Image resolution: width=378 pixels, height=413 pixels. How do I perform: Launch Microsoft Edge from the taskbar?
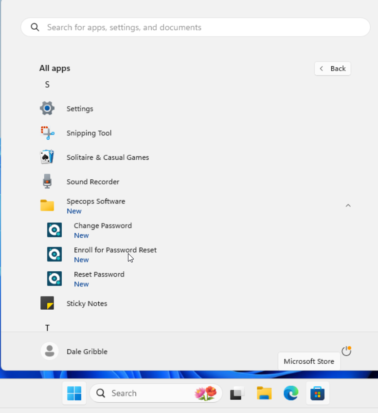point(291,393)
